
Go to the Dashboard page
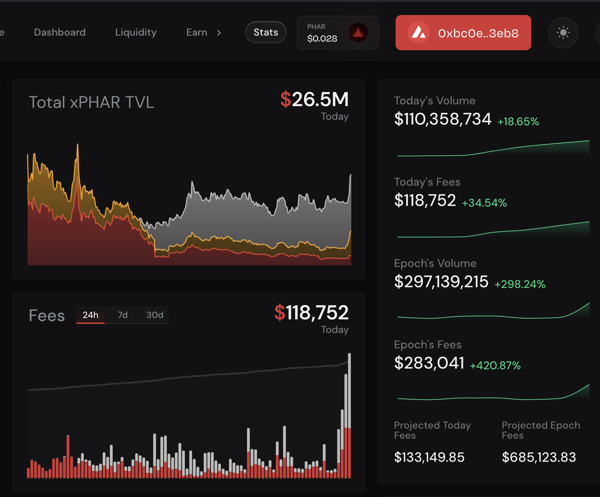click(60, 32)
